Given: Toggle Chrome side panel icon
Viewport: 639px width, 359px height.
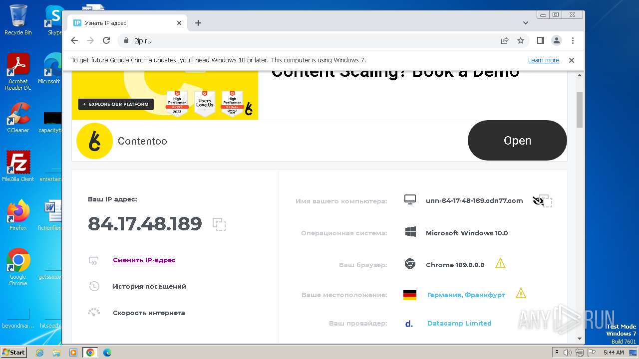Looking at the screenshot, I should tap(540, 40).
